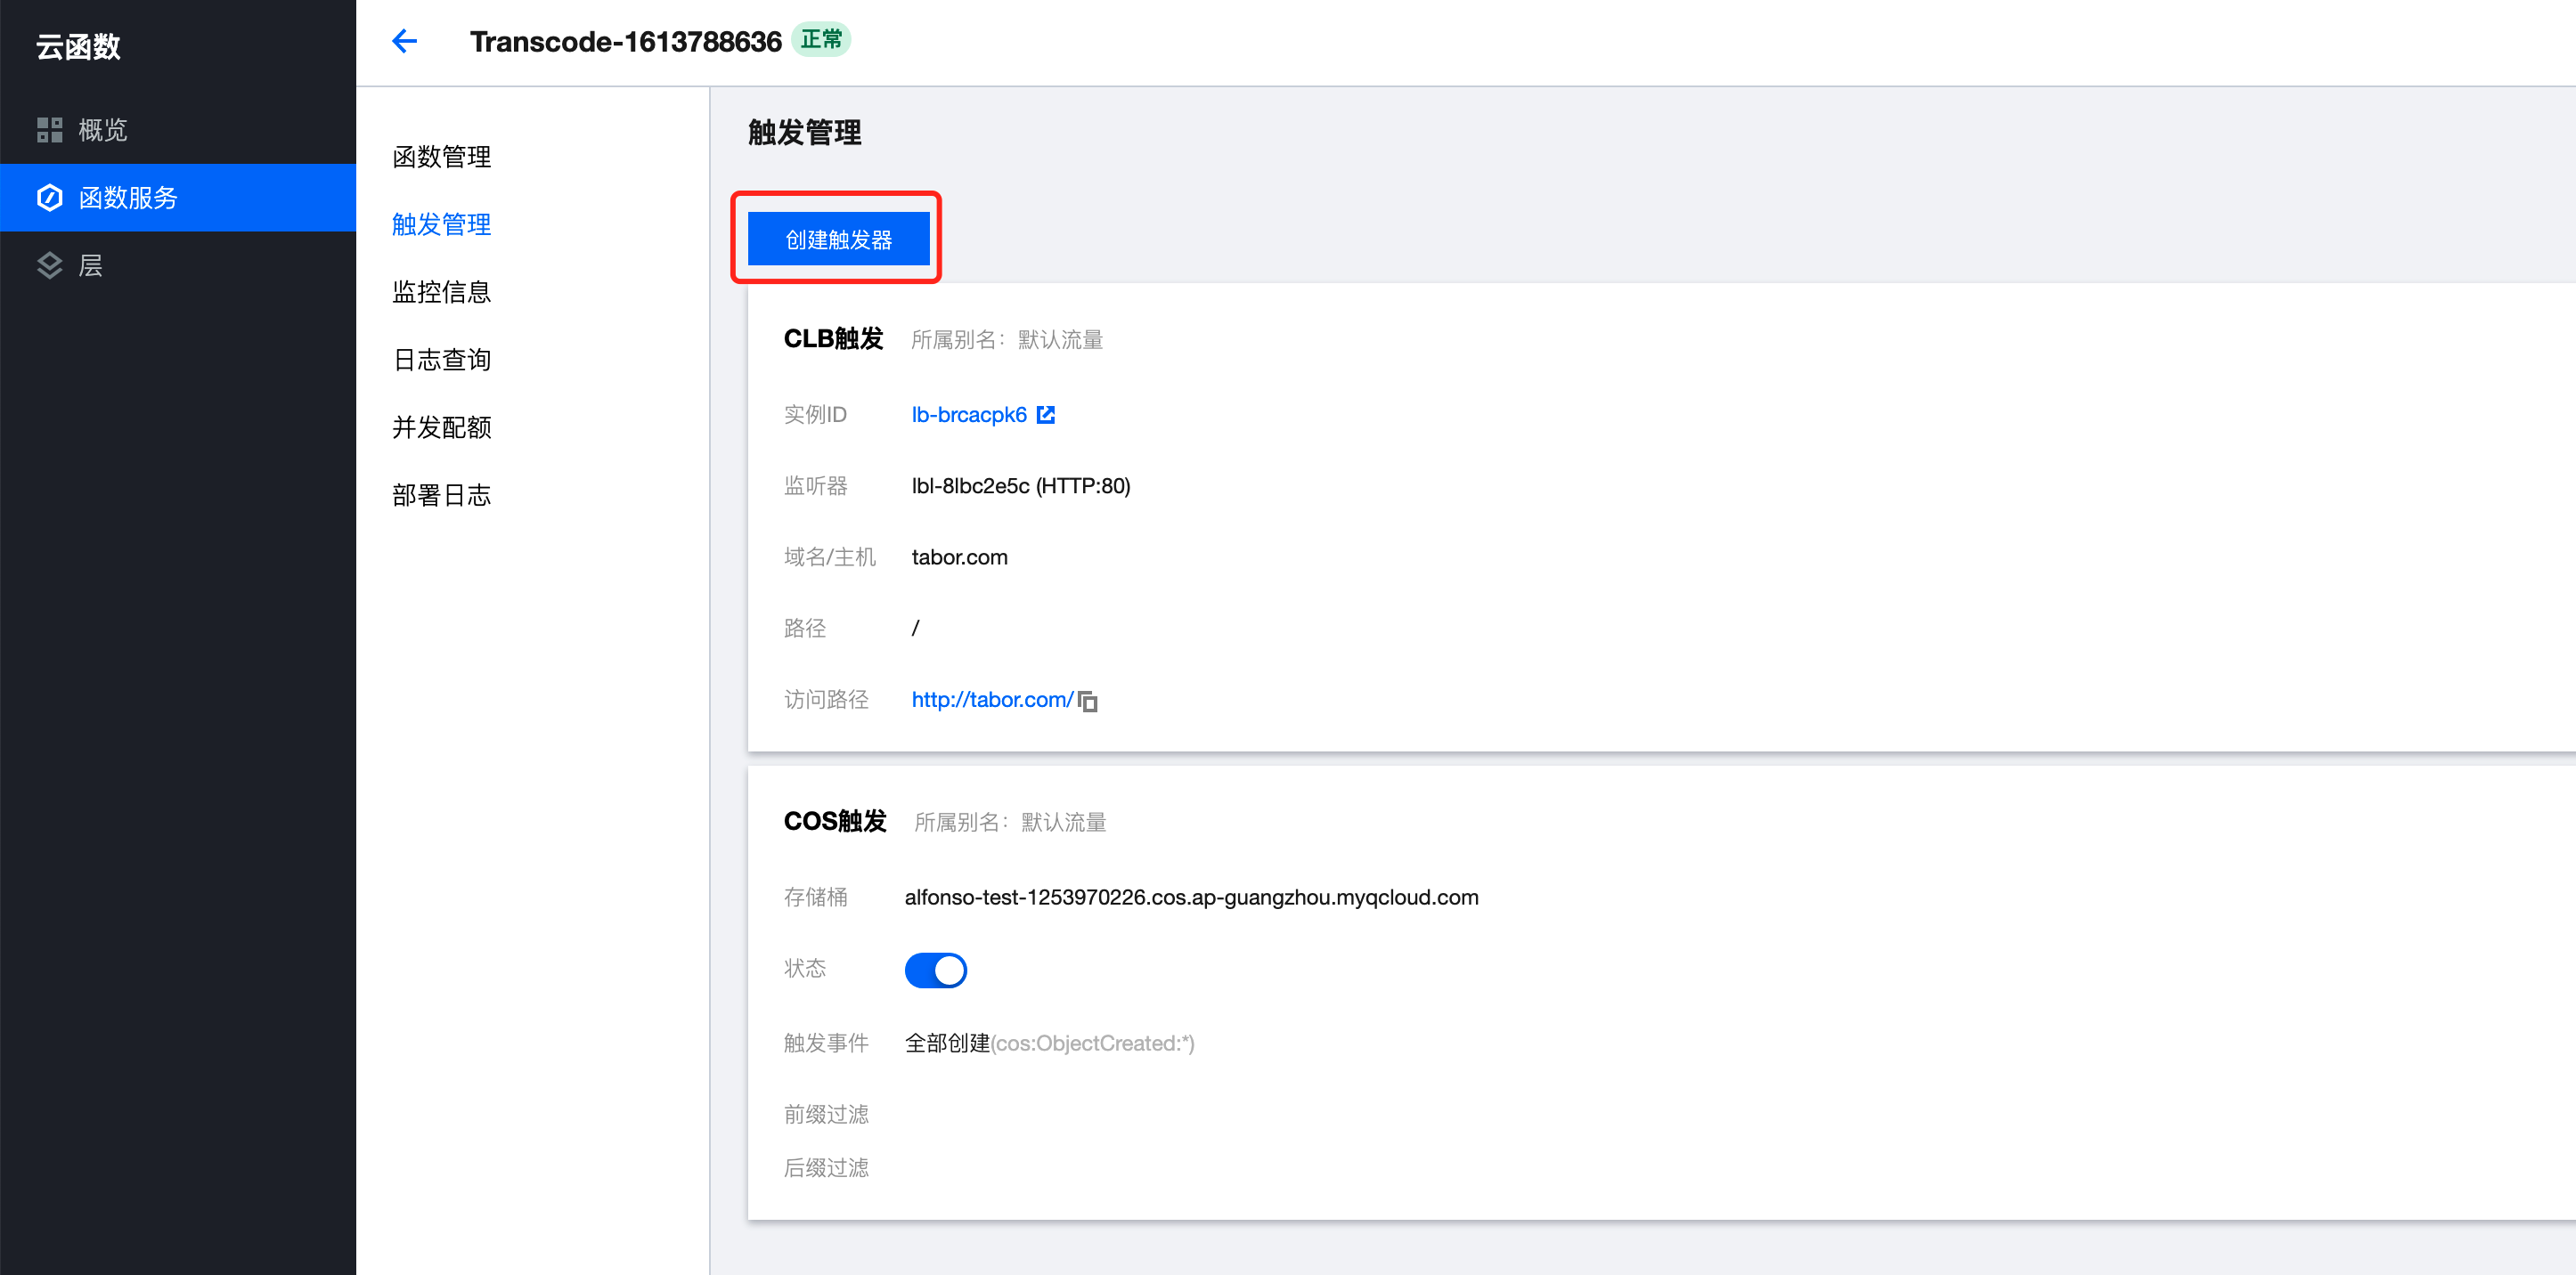Switch to 函数管理 tab

click(x=441, y=157)
